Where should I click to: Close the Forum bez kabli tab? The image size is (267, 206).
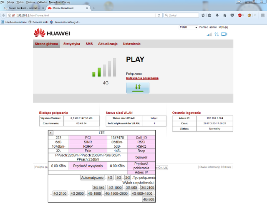click(x=43, y=8)
